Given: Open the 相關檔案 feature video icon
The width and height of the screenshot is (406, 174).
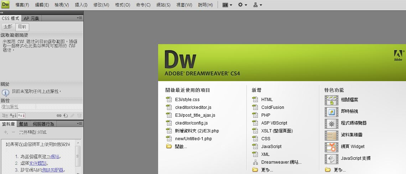Looking at the screenshot, I should (x=332, y=100).
